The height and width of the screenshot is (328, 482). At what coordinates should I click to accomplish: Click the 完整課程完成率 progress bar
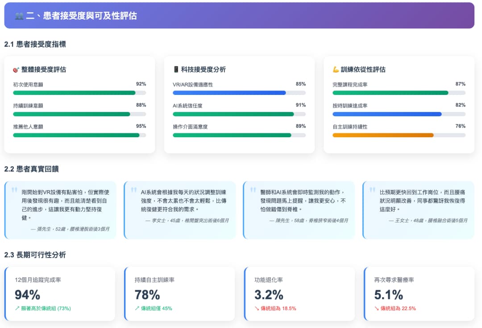[399, 93]
